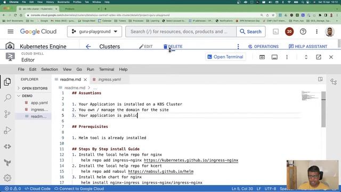
Task: Open the guru-playground project selector
Action: pyautogui.click(x=94, y=31)
